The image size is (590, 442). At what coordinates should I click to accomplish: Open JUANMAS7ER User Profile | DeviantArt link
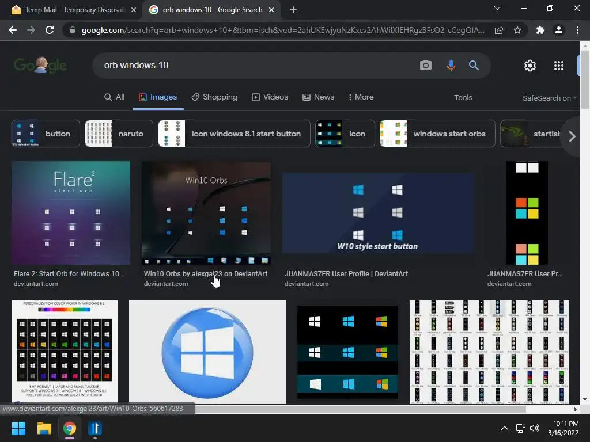(x=346, y=273)
